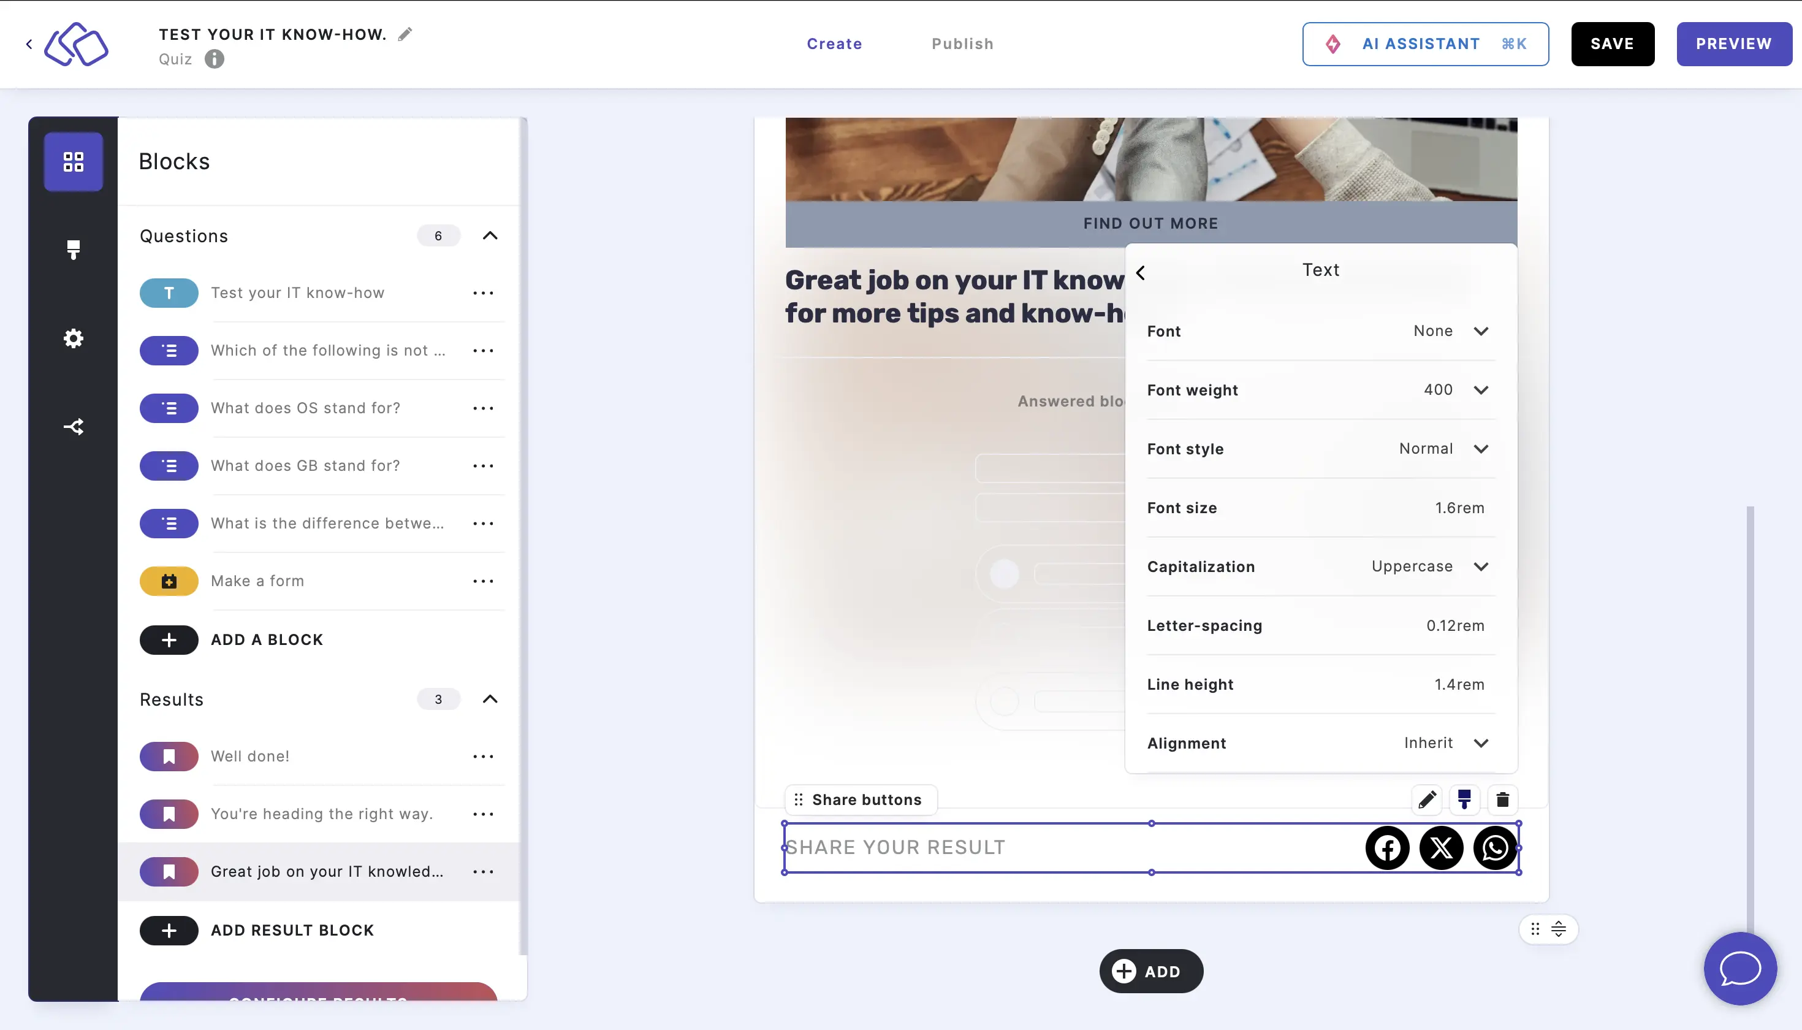Click the settings gear icon in sidebar
The image size is (1802, 1030).
pos(74,338)
